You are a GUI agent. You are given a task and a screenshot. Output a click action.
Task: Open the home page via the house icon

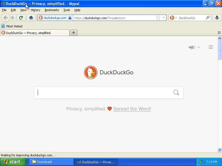31,18
